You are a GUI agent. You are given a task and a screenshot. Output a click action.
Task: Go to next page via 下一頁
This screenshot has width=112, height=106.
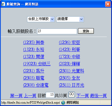(83, 96)
